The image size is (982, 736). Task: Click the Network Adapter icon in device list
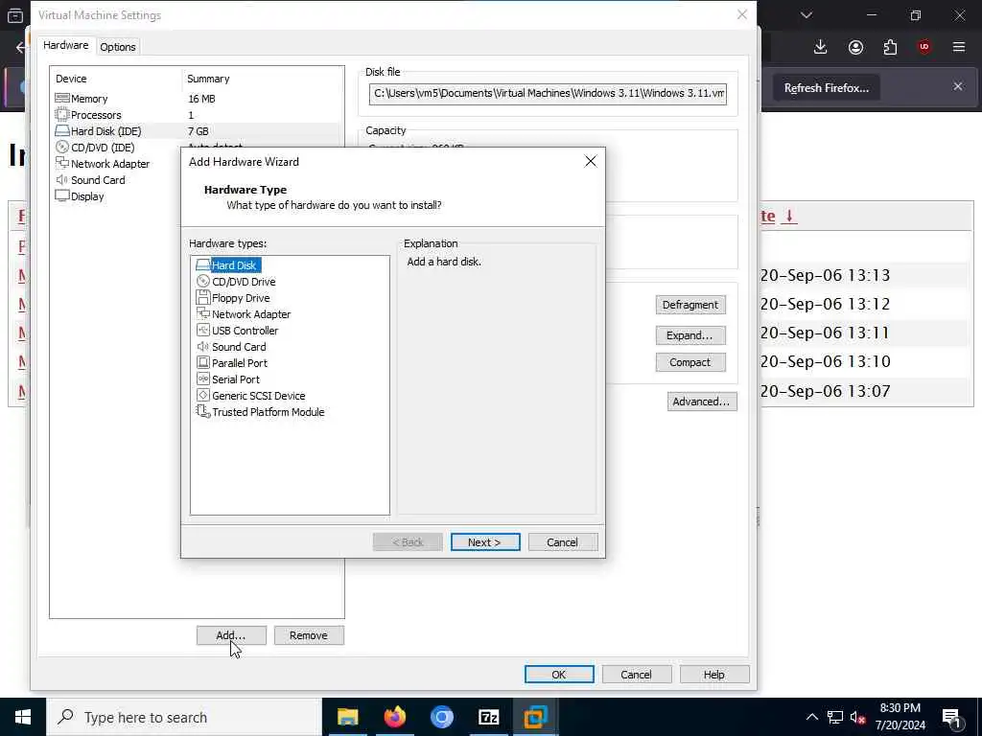62,163
